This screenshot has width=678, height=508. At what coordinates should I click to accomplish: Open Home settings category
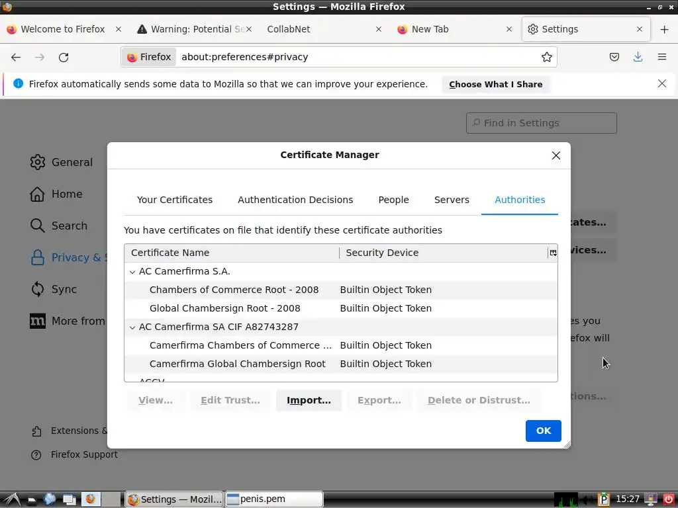(56, 194)
